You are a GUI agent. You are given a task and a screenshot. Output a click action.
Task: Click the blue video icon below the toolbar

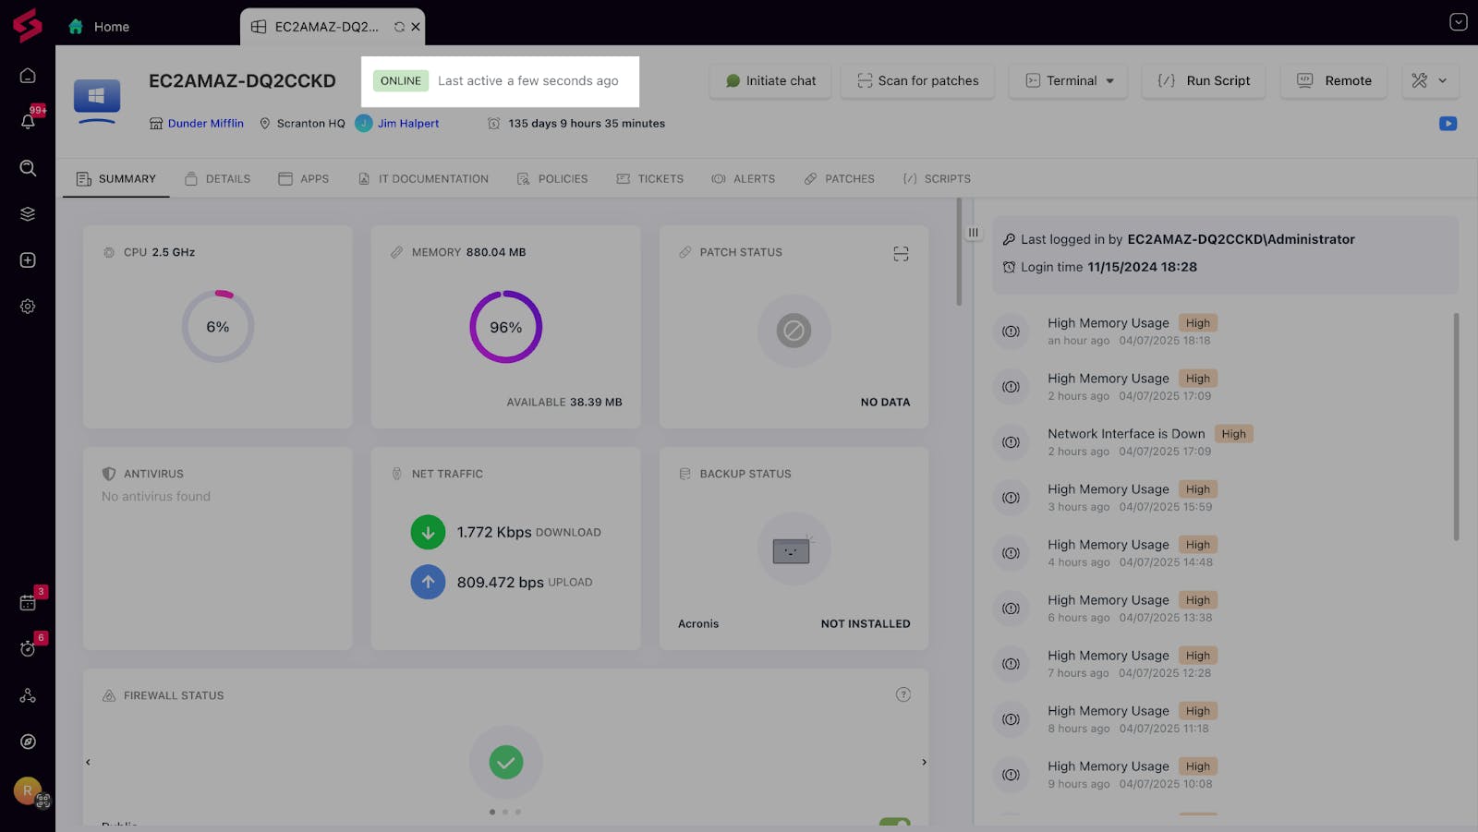coord(1448,124)
